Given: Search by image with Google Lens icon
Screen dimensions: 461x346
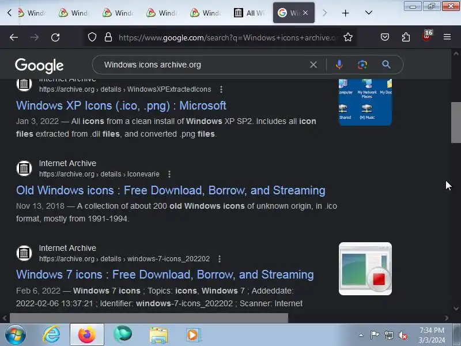Looking at the screenshot, I should 362,65.
